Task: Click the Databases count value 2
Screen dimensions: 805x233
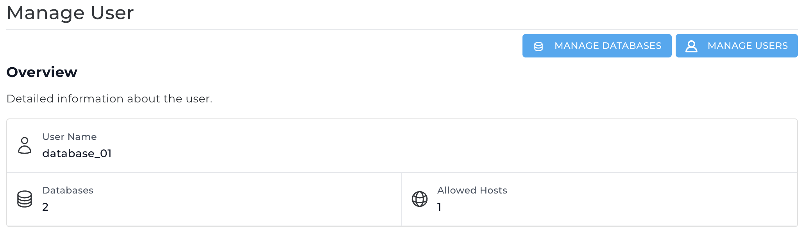Action: (x=45, y=207)
